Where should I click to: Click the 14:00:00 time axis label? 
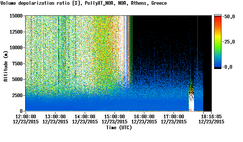(85, 116)
